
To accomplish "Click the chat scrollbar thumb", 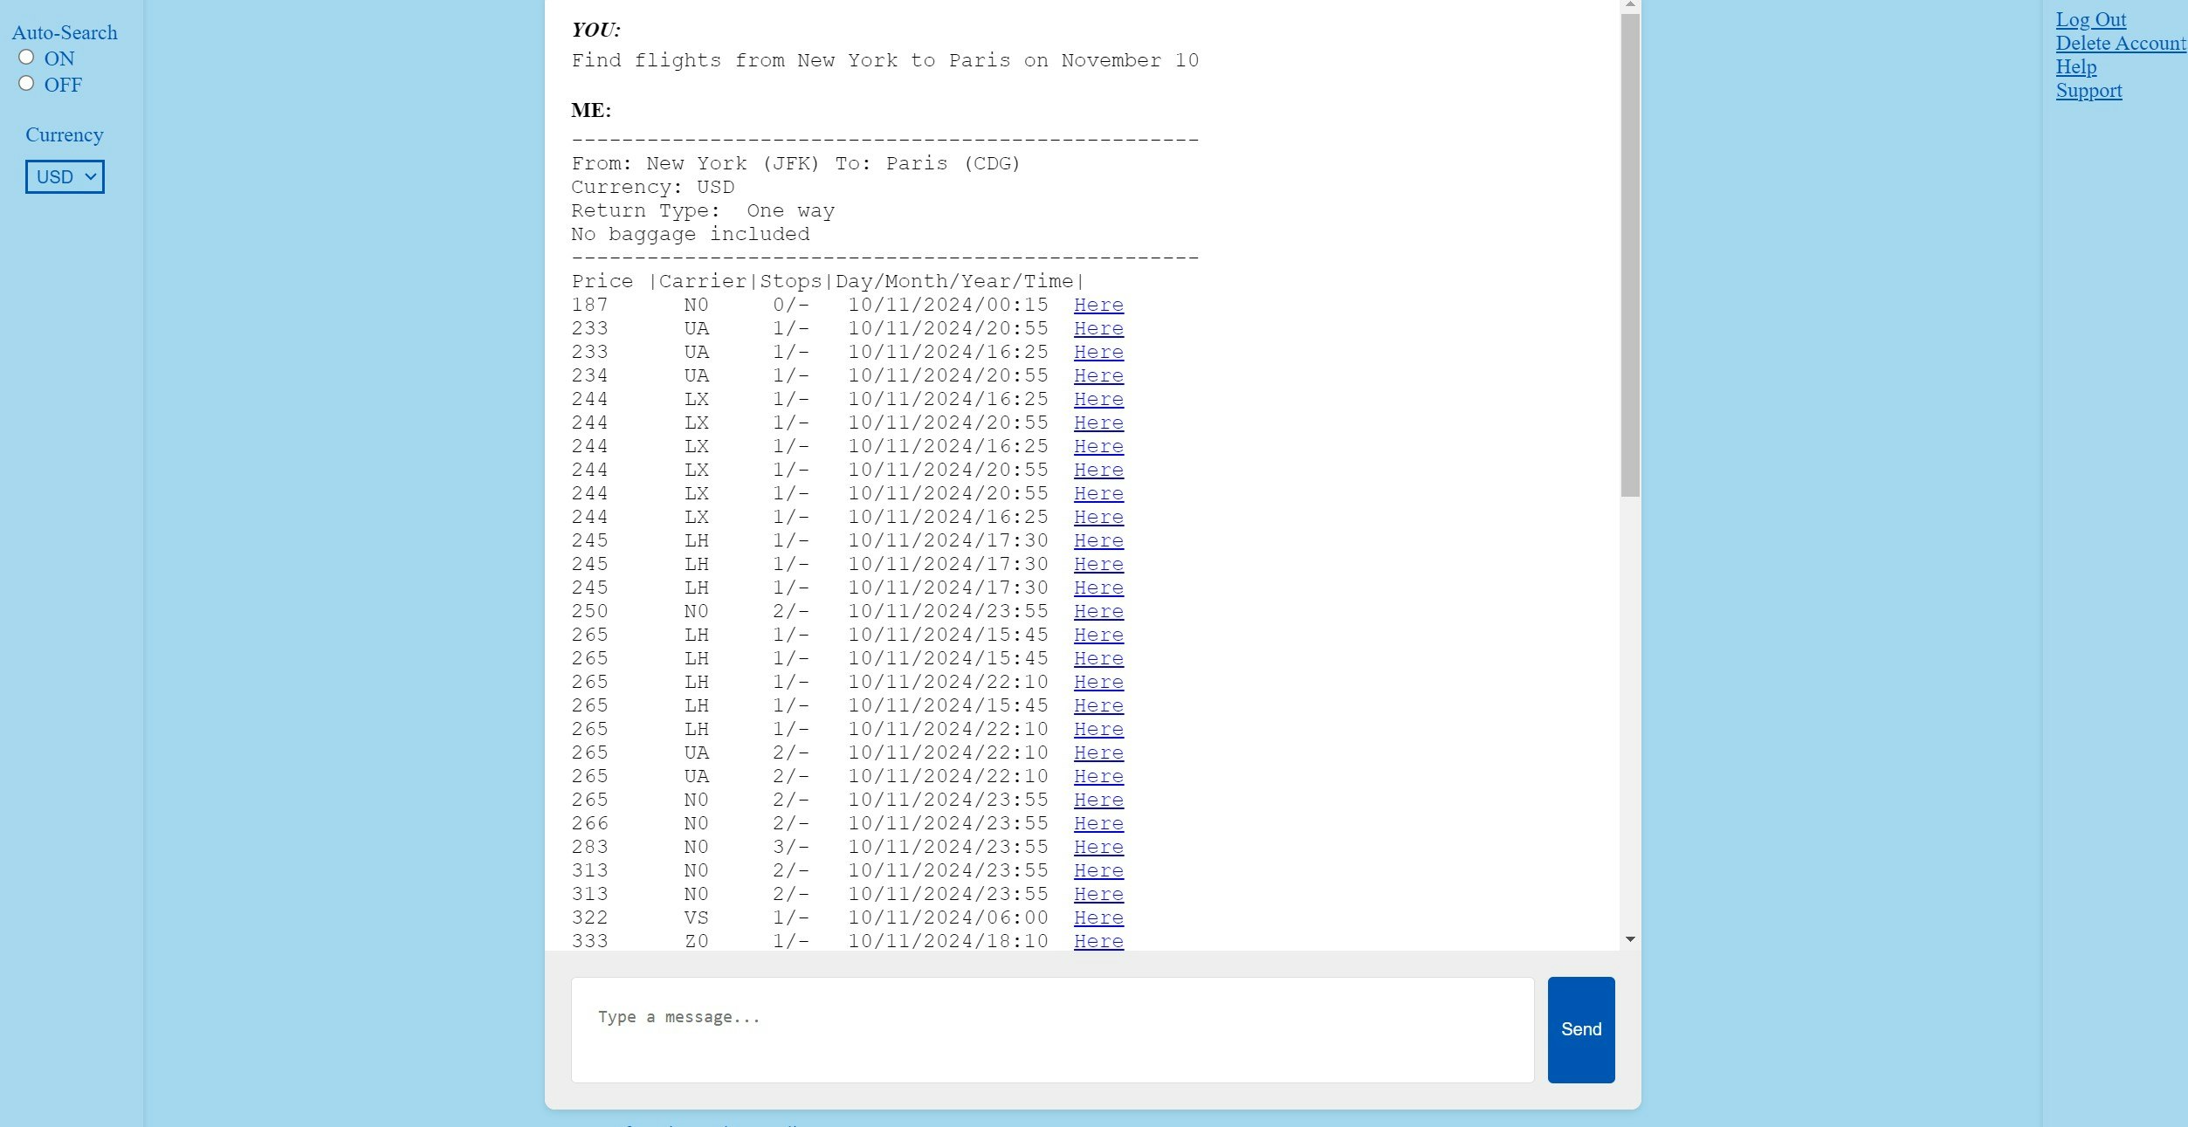I will (1629, 253).
